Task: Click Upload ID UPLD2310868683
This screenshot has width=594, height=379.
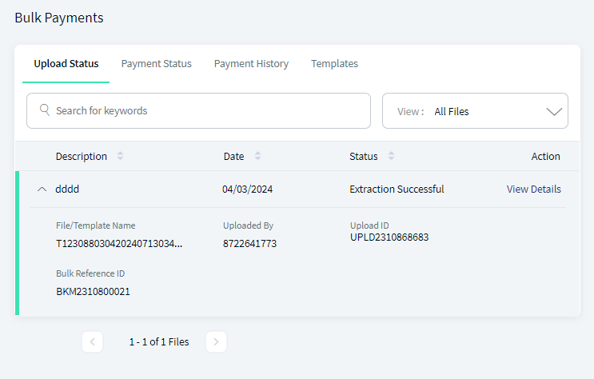Action: (389, 237)
